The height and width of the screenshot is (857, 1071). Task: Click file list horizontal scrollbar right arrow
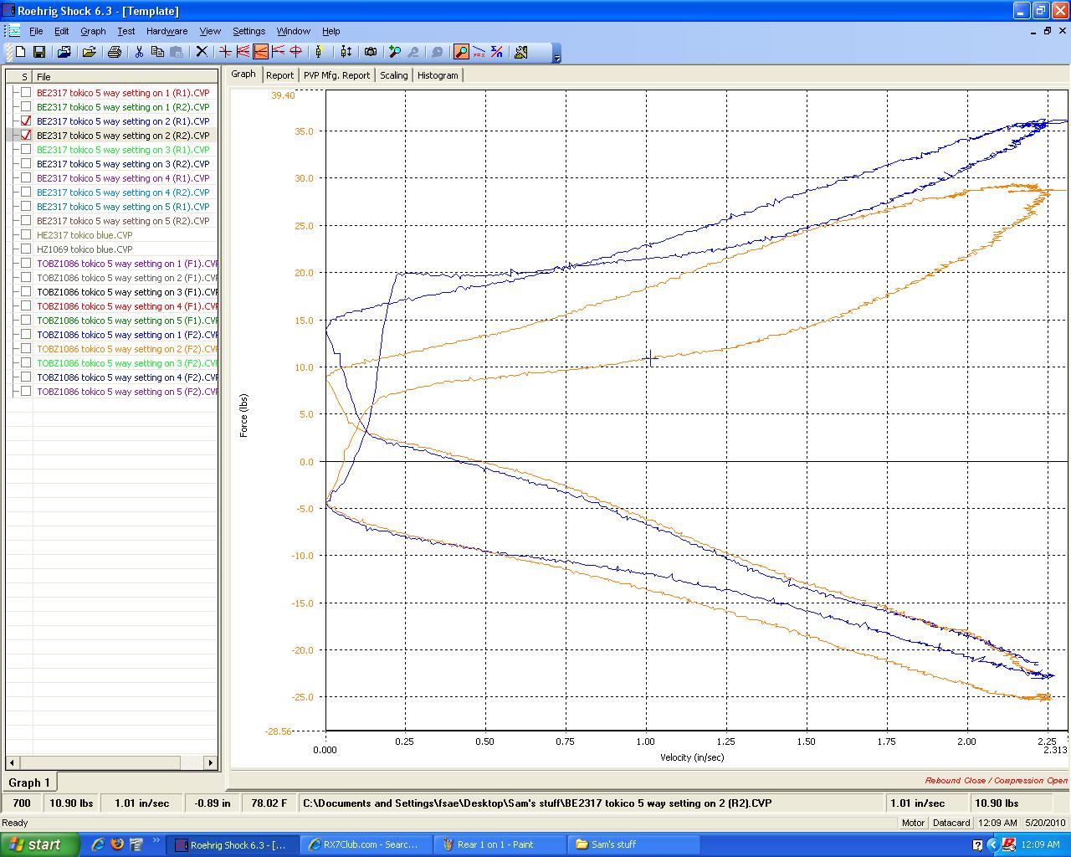coord(211,762)
